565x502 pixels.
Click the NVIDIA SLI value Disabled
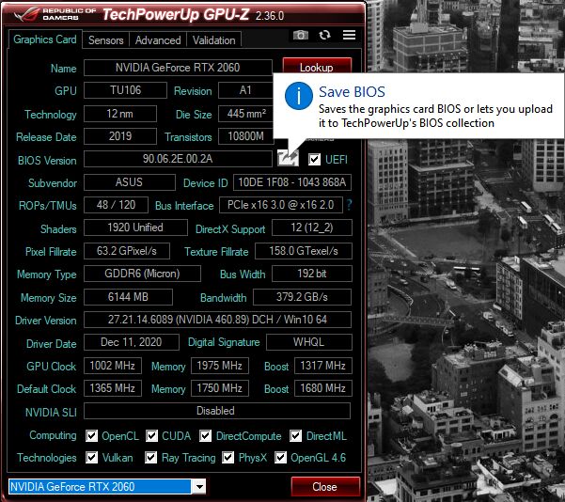pyautogui.click(x=217, y=411)
